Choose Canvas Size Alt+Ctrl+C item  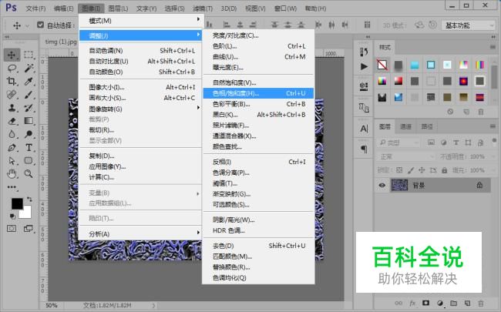[x=140, y=98]
